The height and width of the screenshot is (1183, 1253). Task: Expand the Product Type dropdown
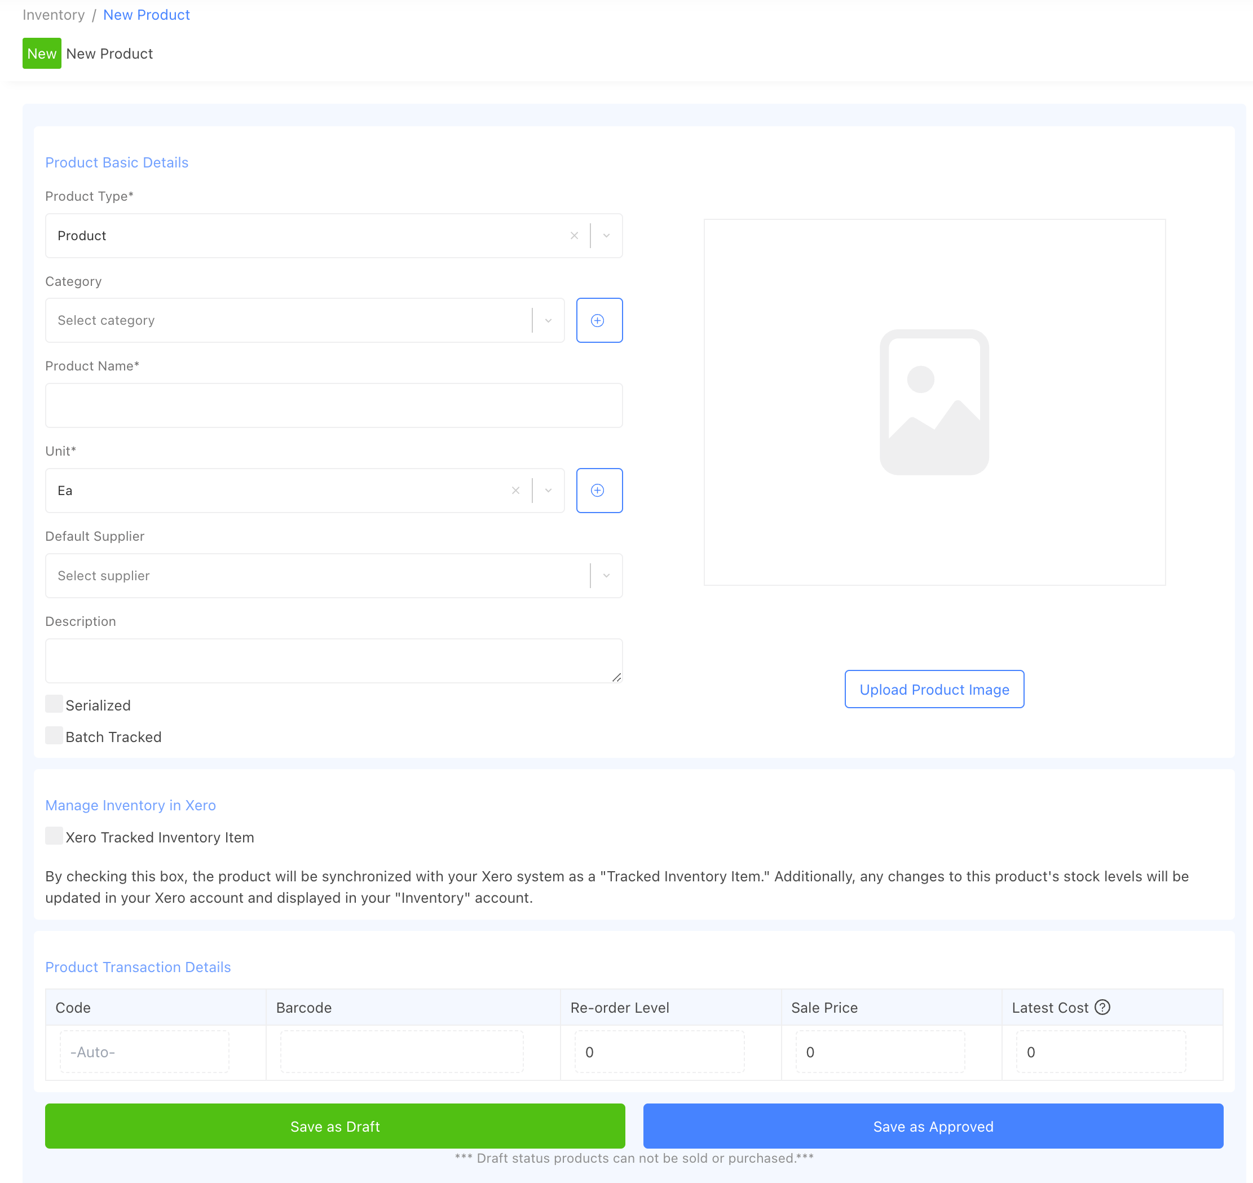(606, 236)
